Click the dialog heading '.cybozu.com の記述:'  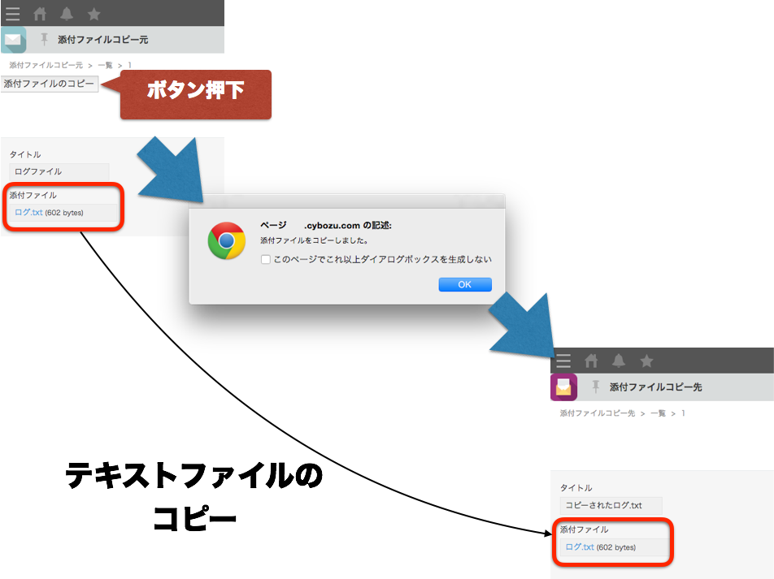[347, 226]
